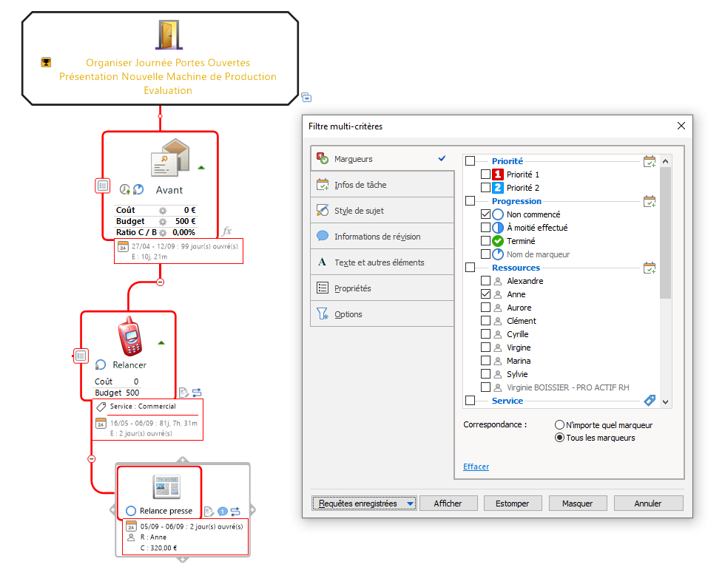Uncheck the Anne resource checkbox
Image resolution: width=725 pixels, height=573 pixels.
(485, 294)
